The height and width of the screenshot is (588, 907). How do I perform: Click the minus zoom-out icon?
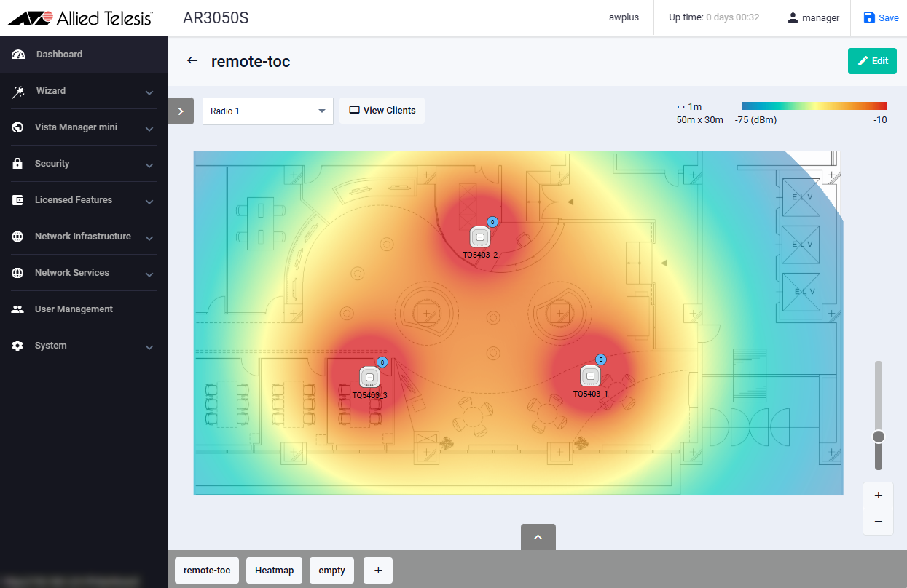[878, 521]
